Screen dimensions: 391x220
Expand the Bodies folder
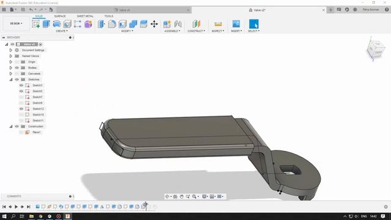coord(11,68)
